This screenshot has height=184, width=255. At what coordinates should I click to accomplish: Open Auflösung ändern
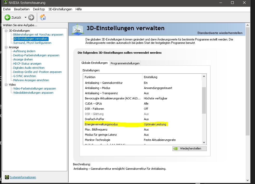(x=24, y=51)
